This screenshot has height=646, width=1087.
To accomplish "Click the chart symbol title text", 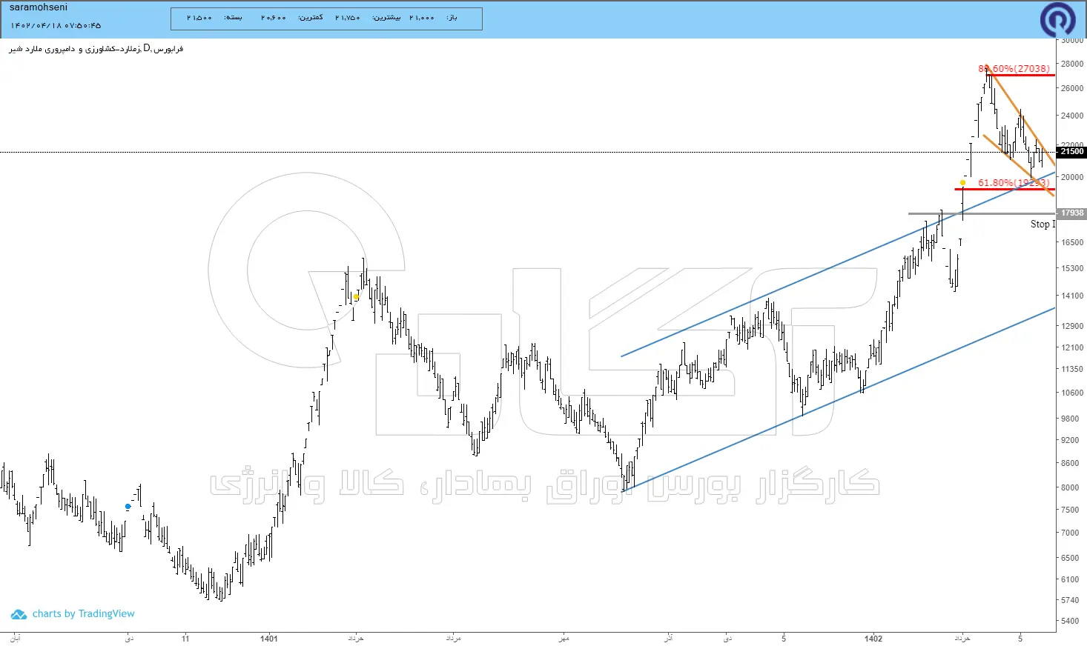I will [x=96, y=49].
